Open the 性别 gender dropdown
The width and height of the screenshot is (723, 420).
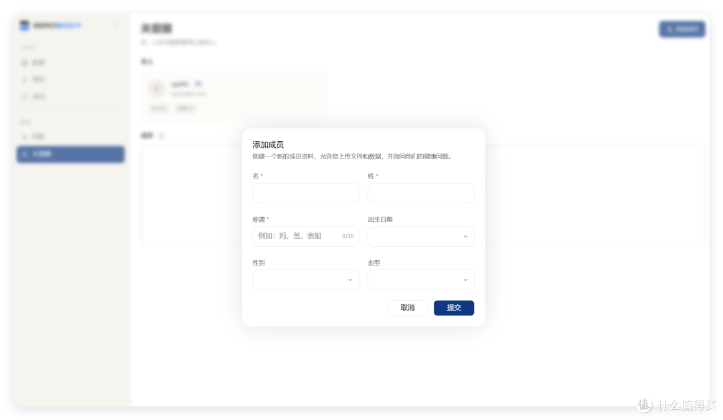[306, 280]
